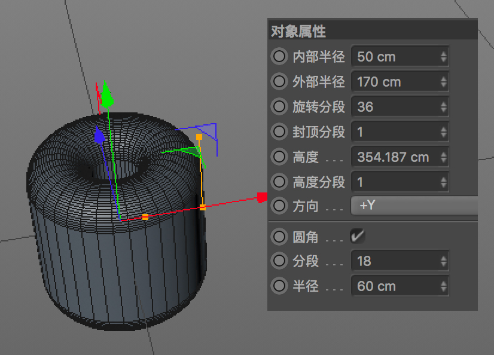Click the blue Z-axis arrow in viewport
This screenshot has width=494, height=355.
(x=99, y=134)
